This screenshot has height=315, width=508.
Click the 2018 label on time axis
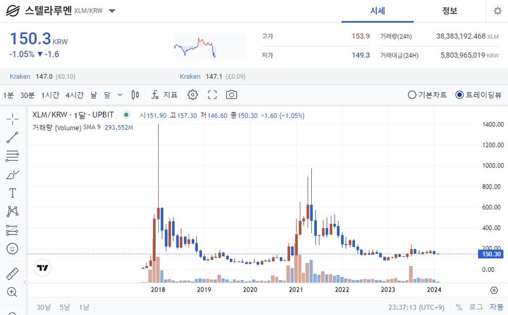click(157, 290)
